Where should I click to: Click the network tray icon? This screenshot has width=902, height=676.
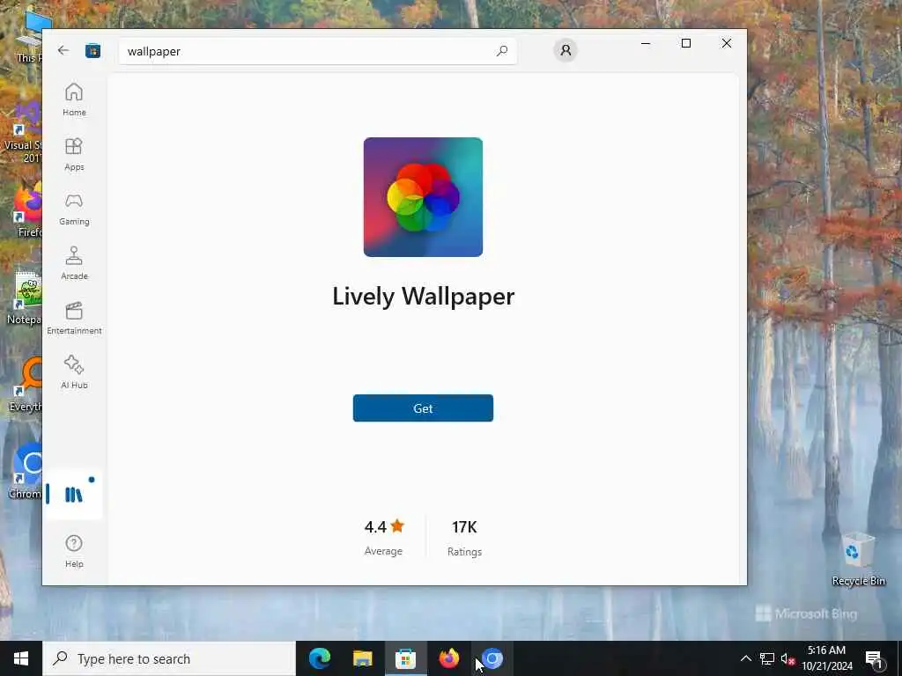tap(767, 658)
